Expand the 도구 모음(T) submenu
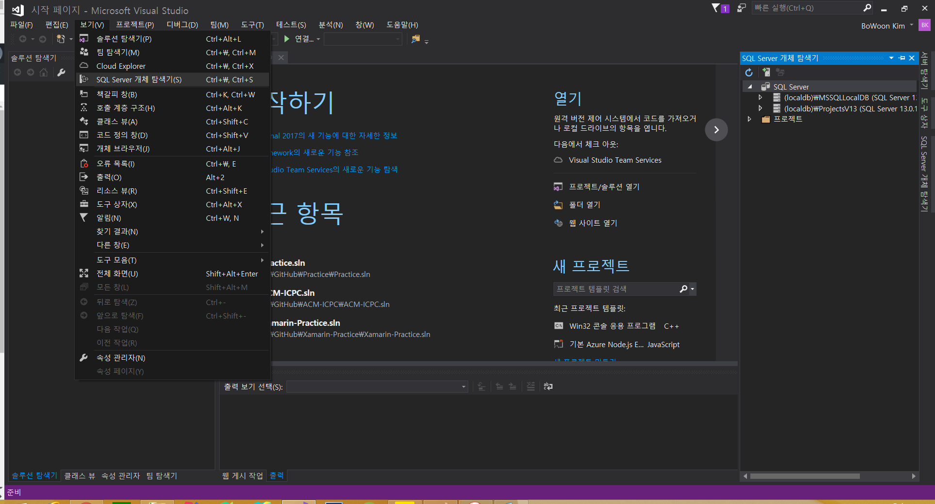This screenshot has width=935, height=504. pyautogui.click(x=173, y=260)
